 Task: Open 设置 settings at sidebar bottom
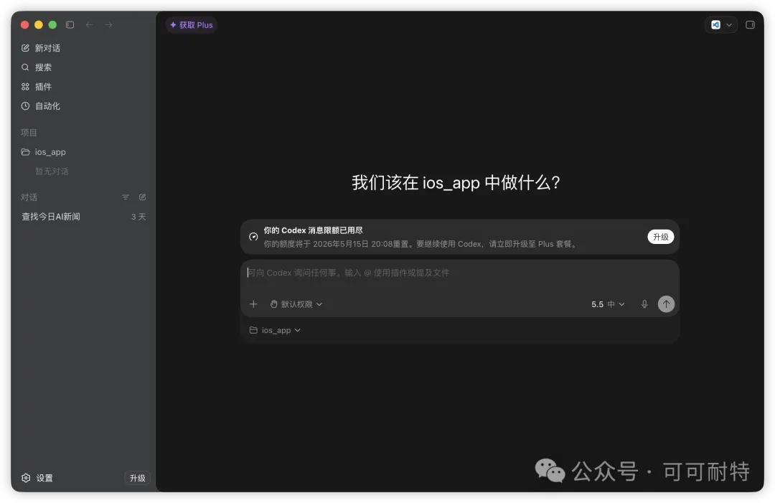(x=37, y=478)
